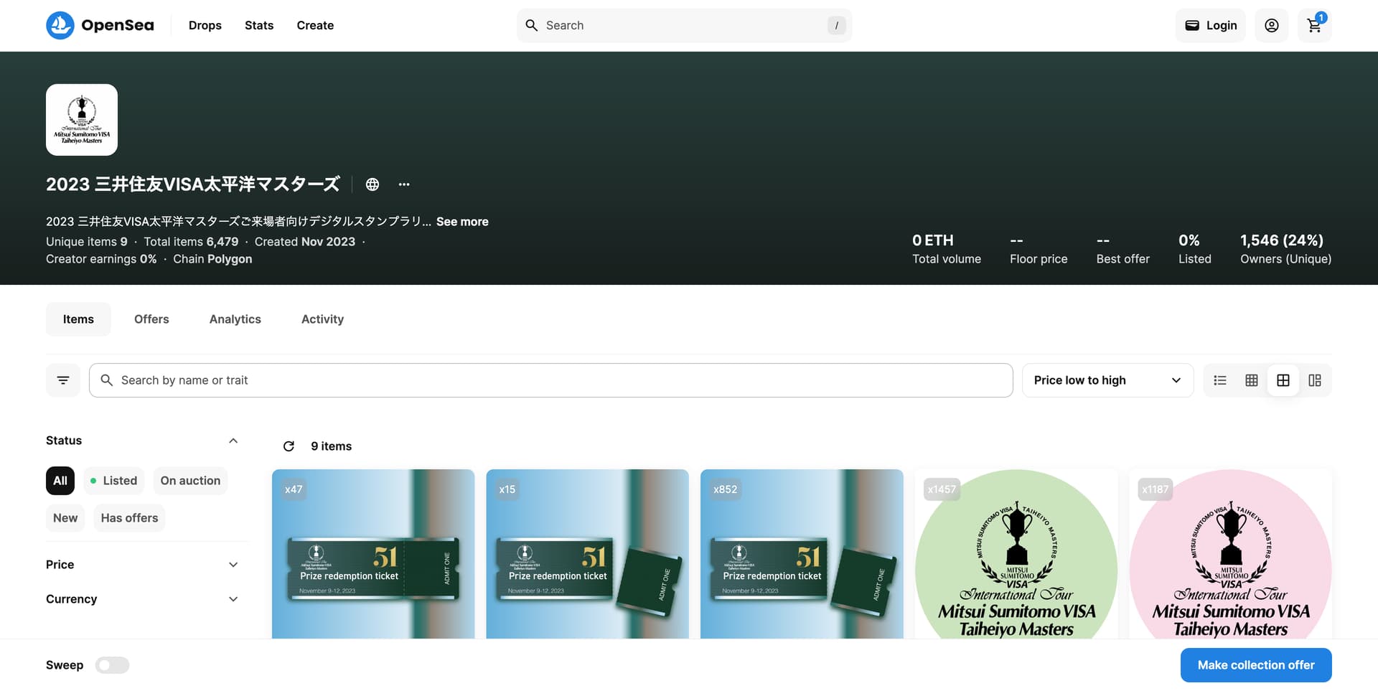Open the pink x1187 Taiheiyo Masters item
Image resolution: width=1378 pixels, height=691 pixels.
[x=1230, y=554]
